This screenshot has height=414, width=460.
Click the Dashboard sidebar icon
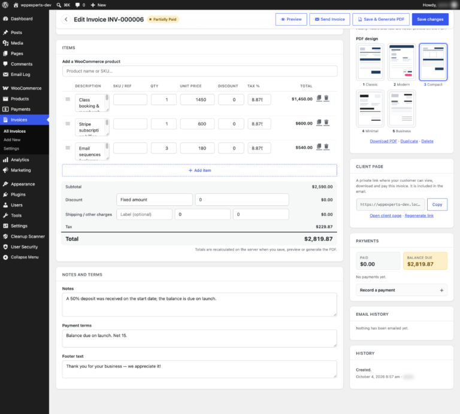click(5, 19)
